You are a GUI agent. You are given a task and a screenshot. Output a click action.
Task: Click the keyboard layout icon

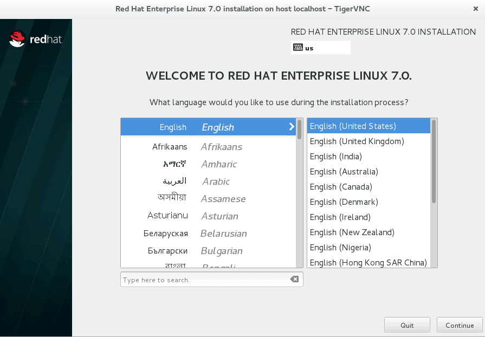tap(298, 48)
